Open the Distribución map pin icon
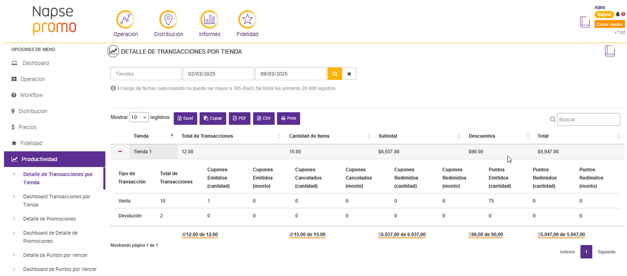Viewport: 627px width, 276px height. coord(168,20)
